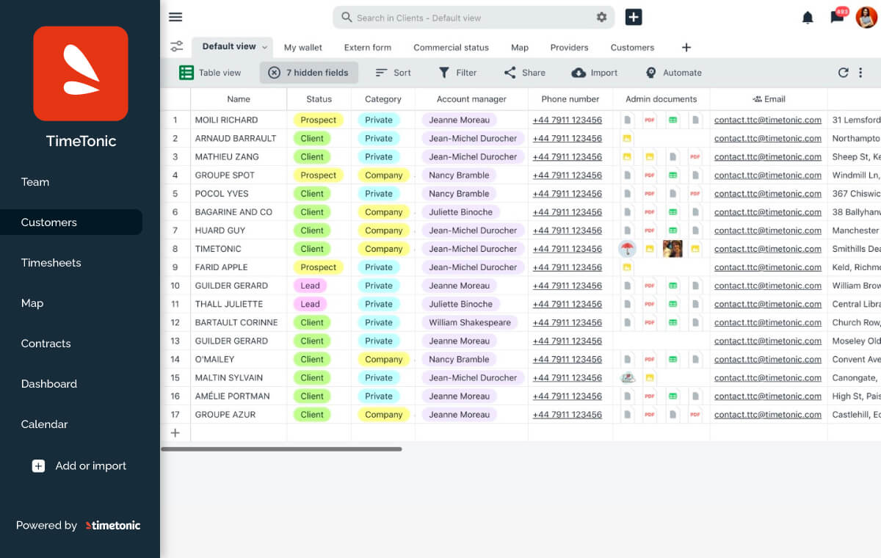Toggle the 7 hidden fields
881x558 pixels.
click(x=308, y=73)
